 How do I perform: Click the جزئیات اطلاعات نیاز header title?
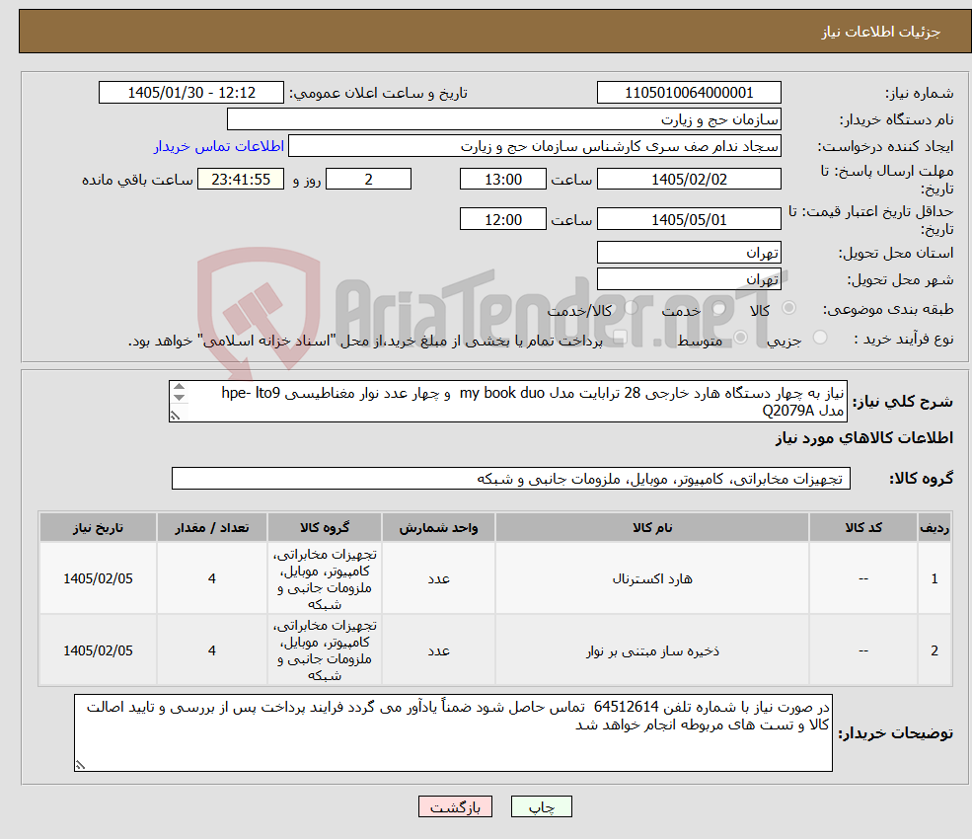point(881,32)
